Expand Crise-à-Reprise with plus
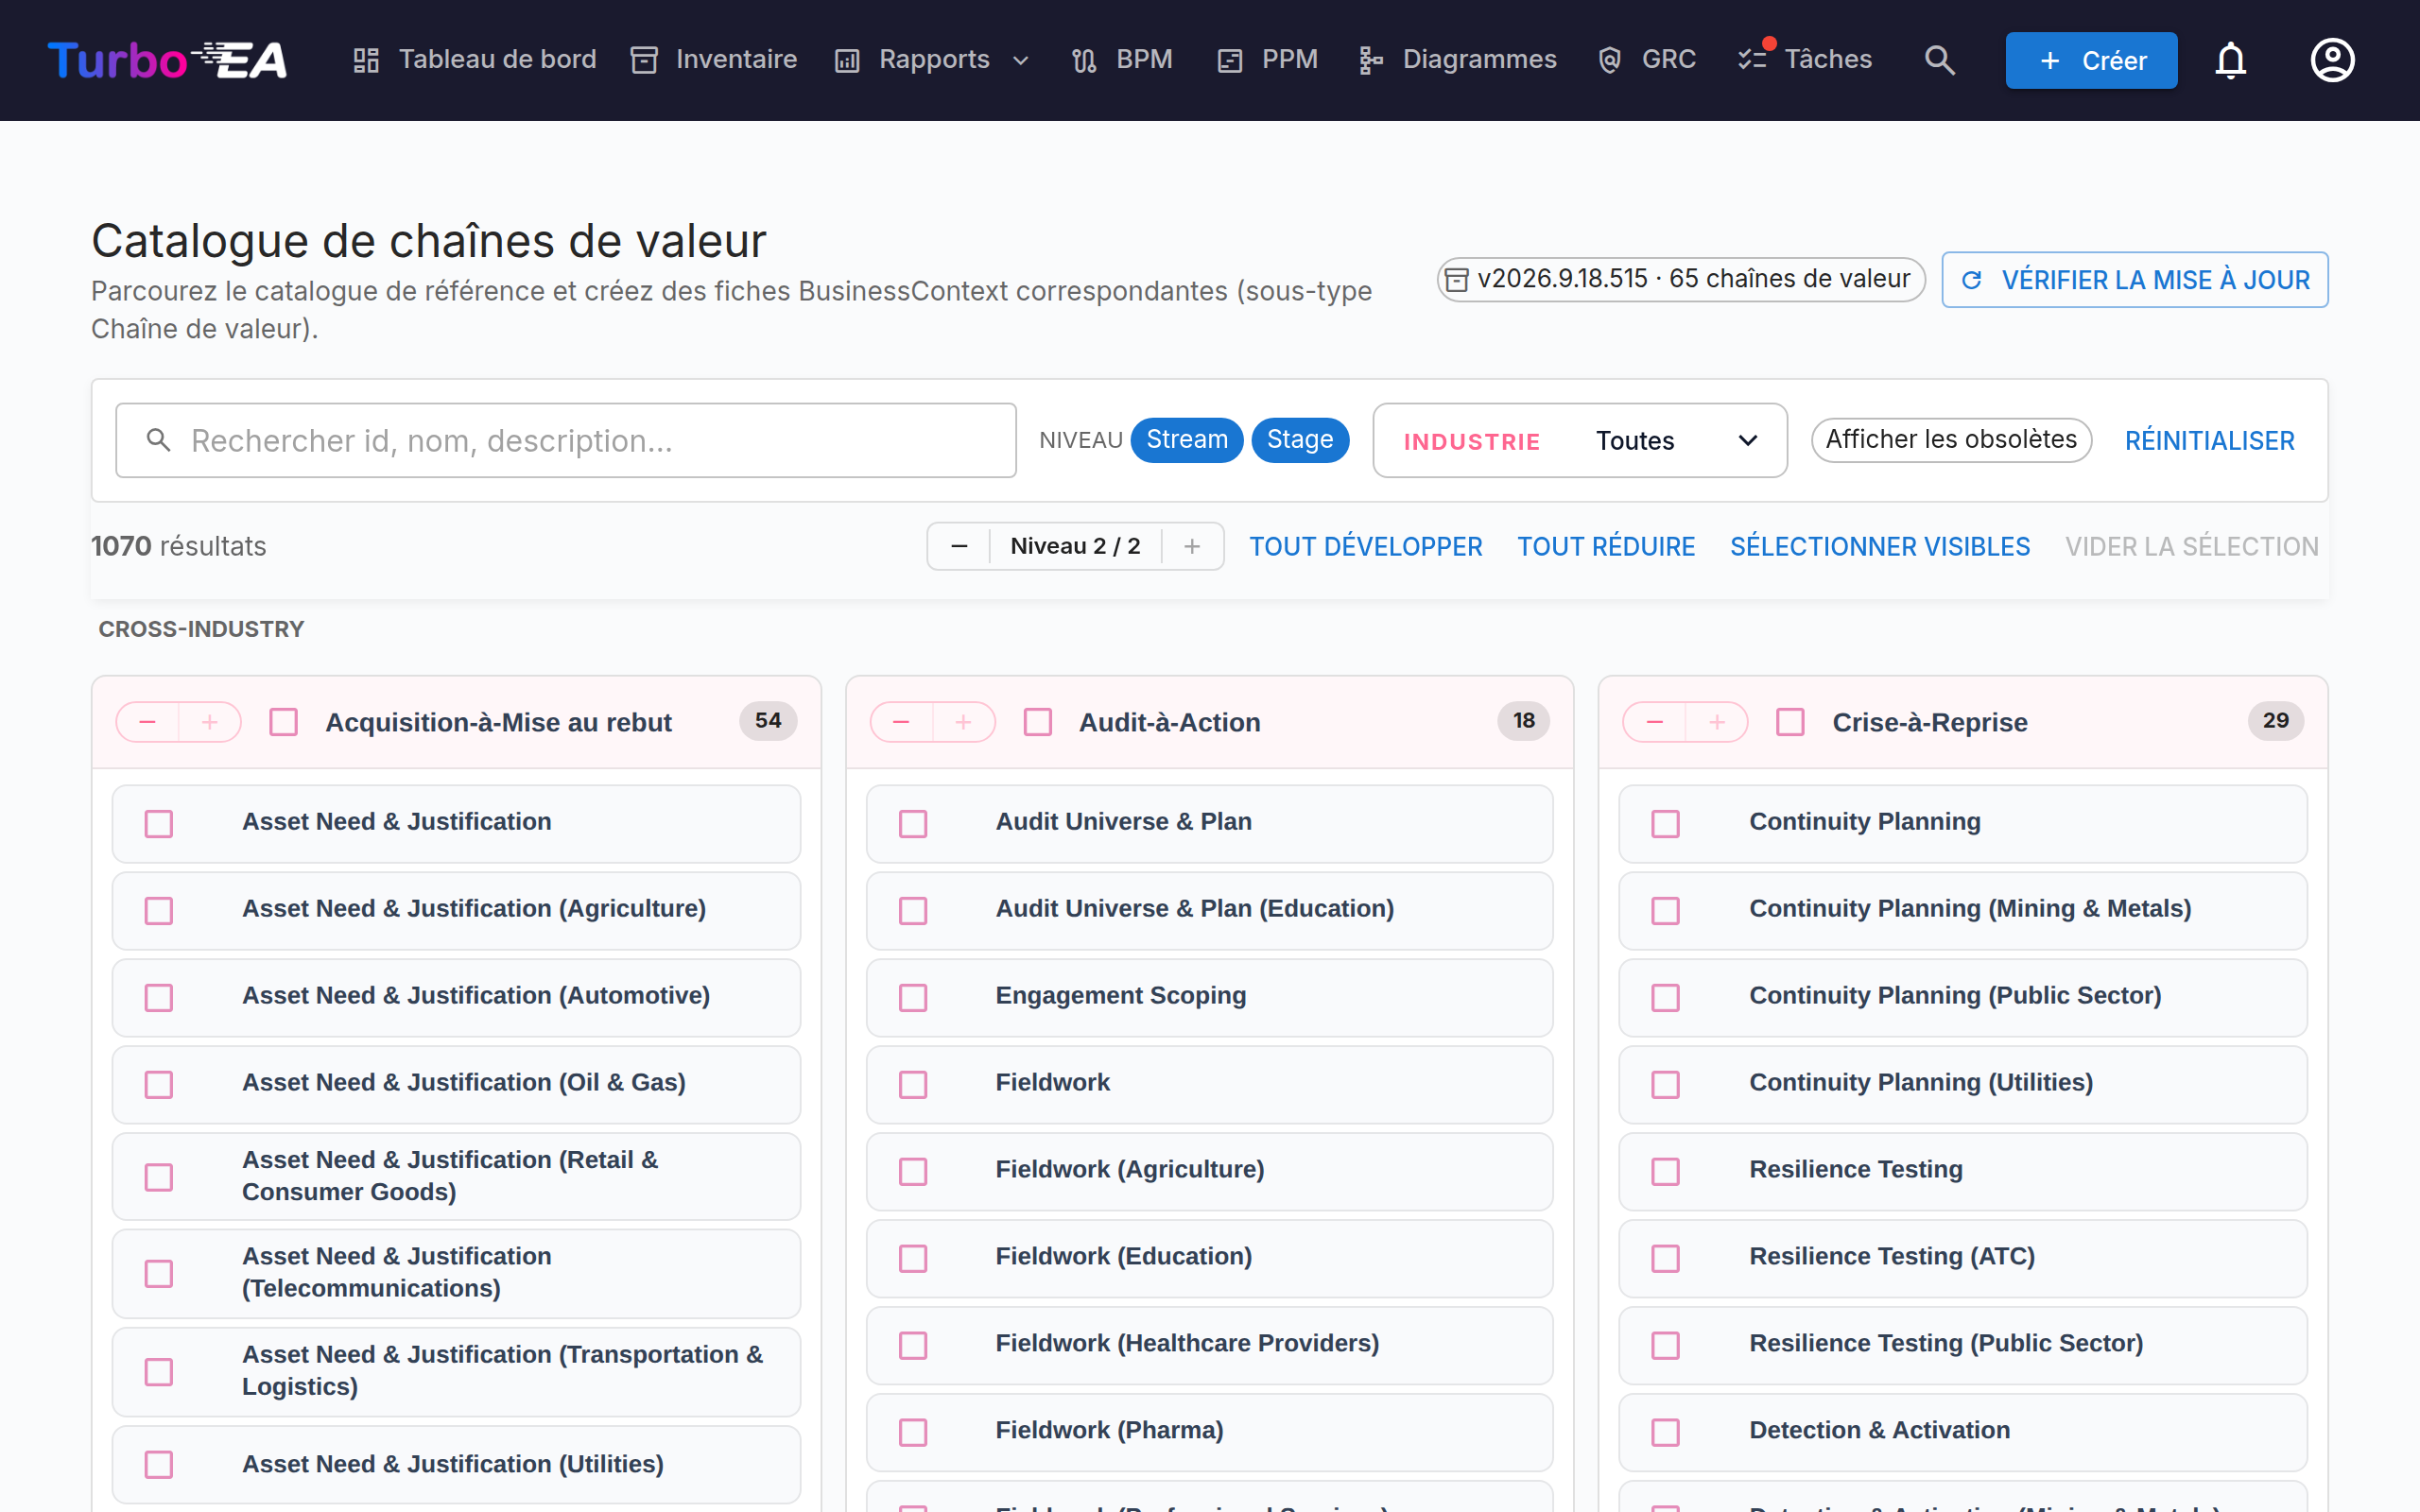This screenshot has width=2420, height=1512. (1717, 722)
